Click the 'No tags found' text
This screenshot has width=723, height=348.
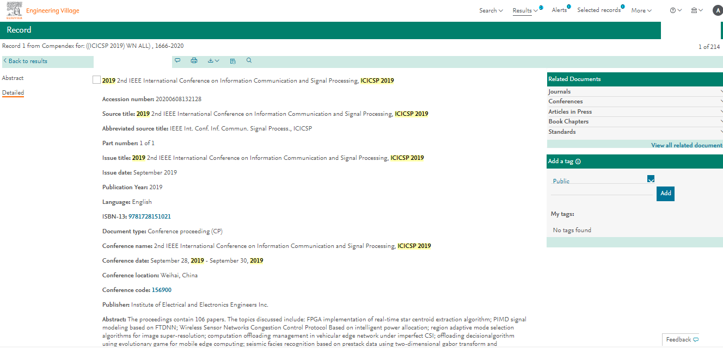tap(572, 230)
